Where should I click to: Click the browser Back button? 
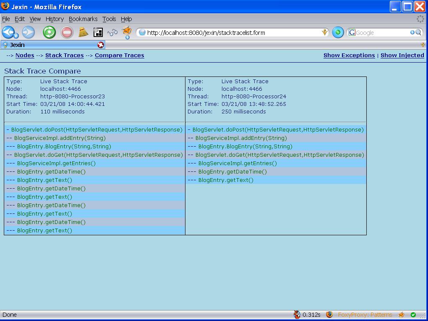pyautogui.click(x=8, y=32)
